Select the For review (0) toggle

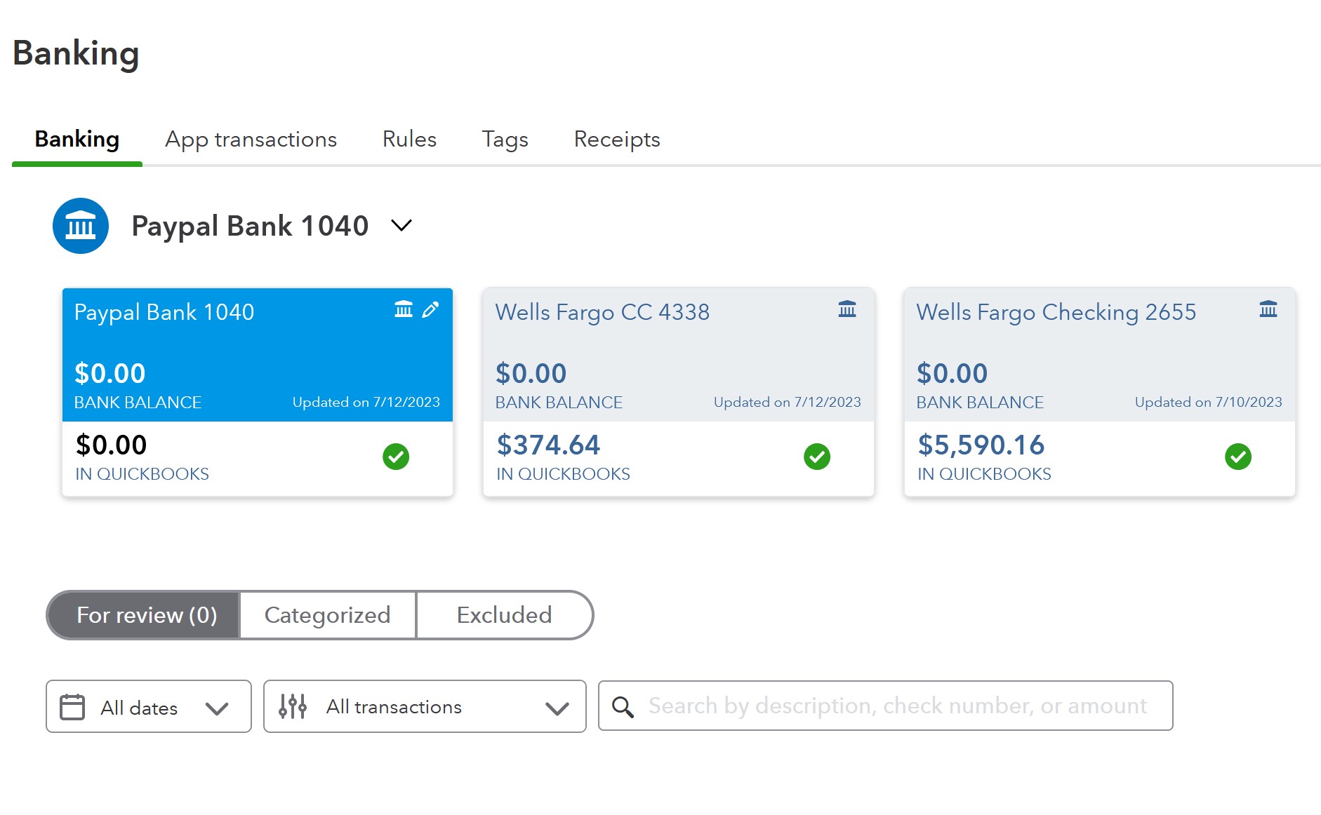(x=146, y=615)
